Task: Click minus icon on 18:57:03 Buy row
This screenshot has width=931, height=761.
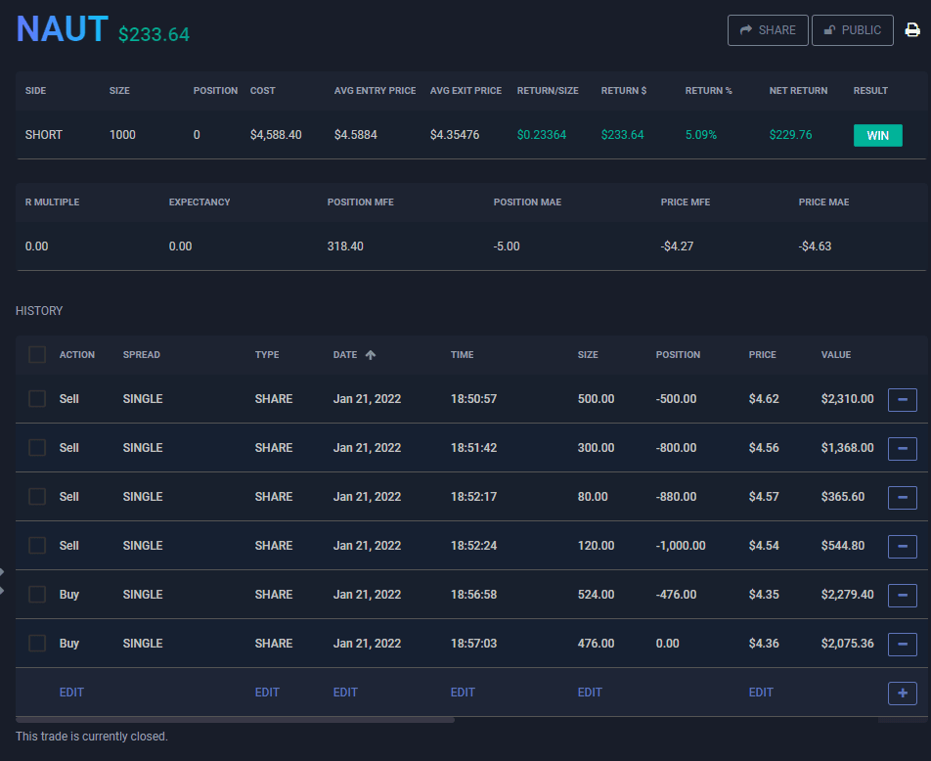Action: (x=902, y=644)
